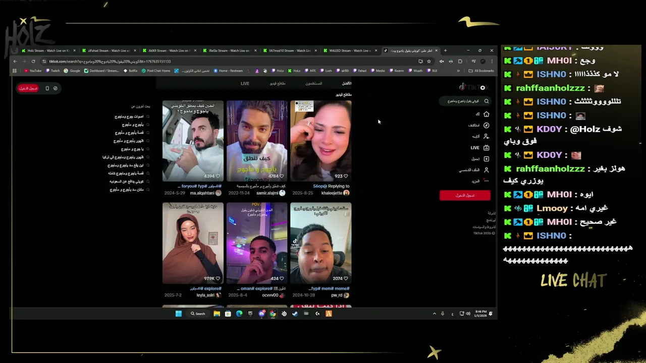This screenshot has height=363, width=646.
Task: Open the Botrix bookmark
Action: click(x=131, y=71)
